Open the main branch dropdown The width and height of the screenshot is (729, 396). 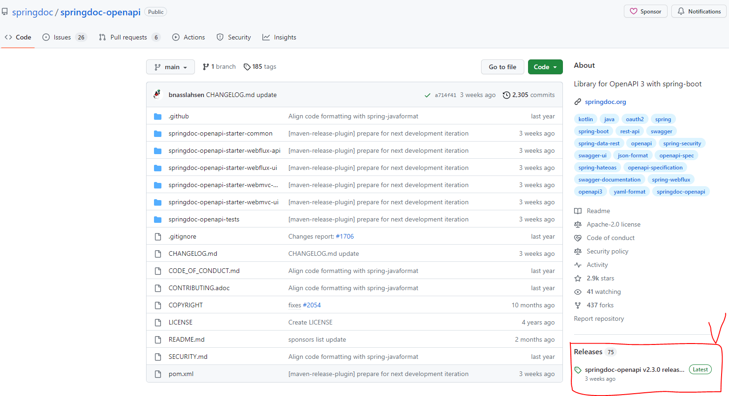click(170, 67)
